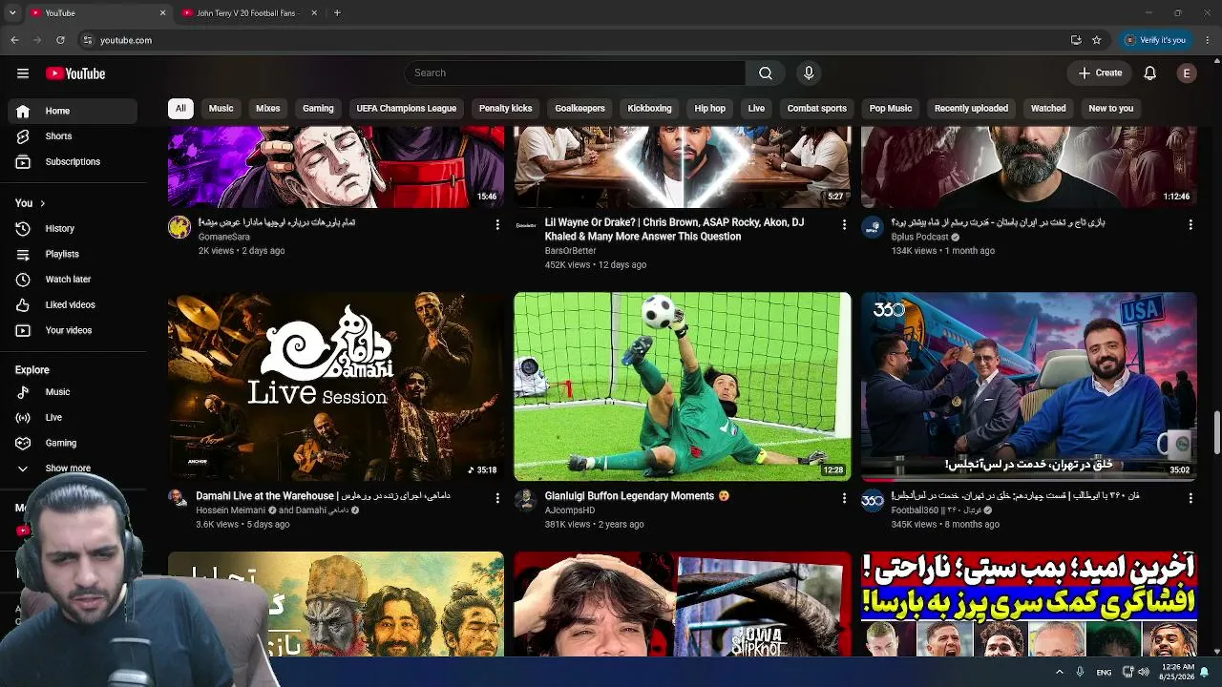The height and width of the screenshot is (687, 1222).
Task: Switch to the John Terry browser tab
Action: click(x=250, y=13)
